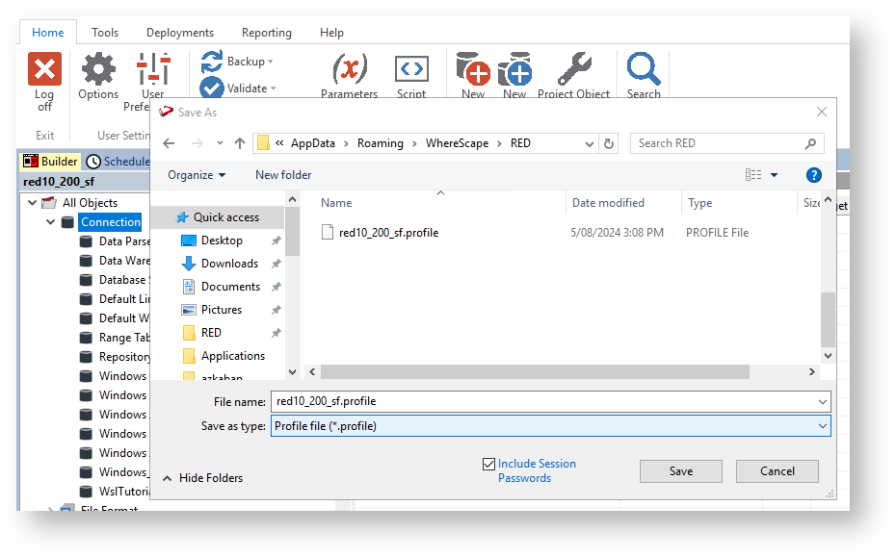Click the Save button

click(681, 471)
